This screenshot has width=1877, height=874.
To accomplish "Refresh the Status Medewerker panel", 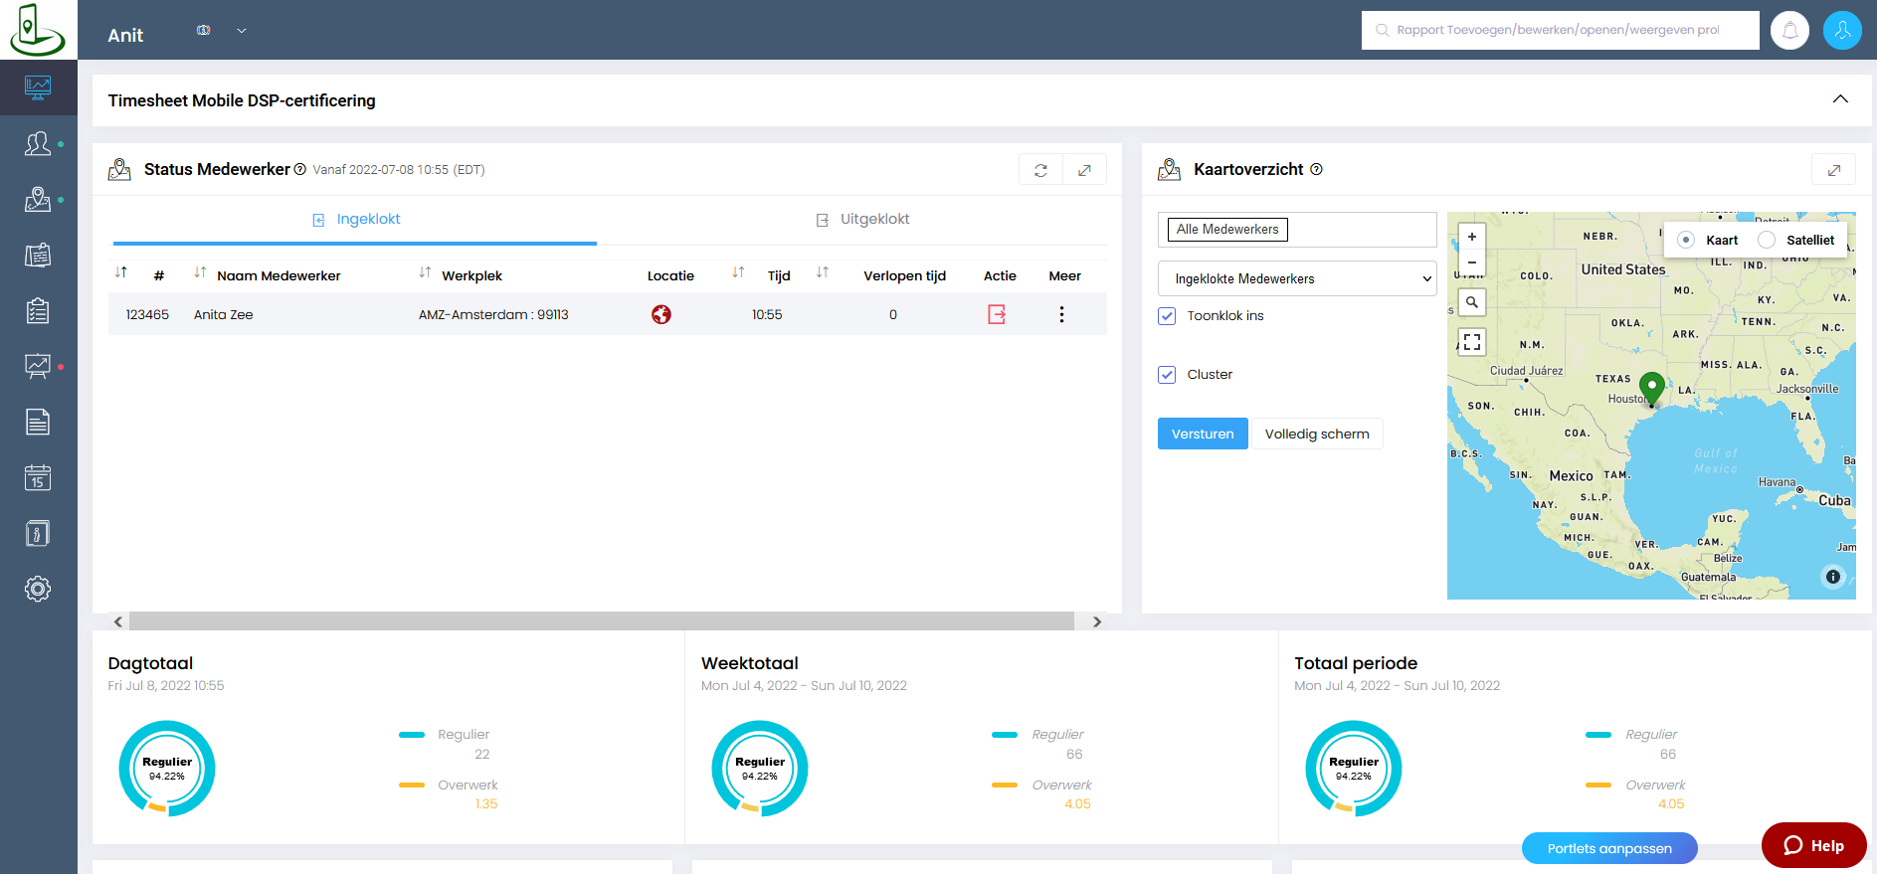I will (1040, 170).
